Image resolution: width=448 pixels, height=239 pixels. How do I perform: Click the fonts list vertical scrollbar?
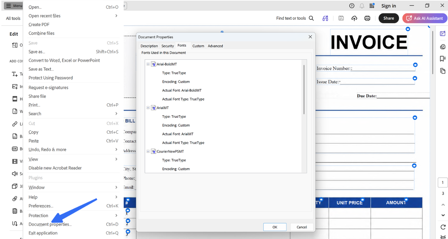click(304, 90)
